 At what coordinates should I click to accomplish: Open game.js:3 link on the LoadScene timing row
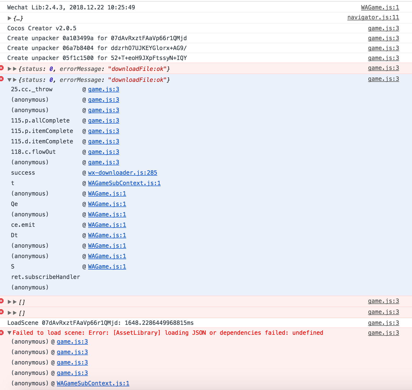click(383, 323)
